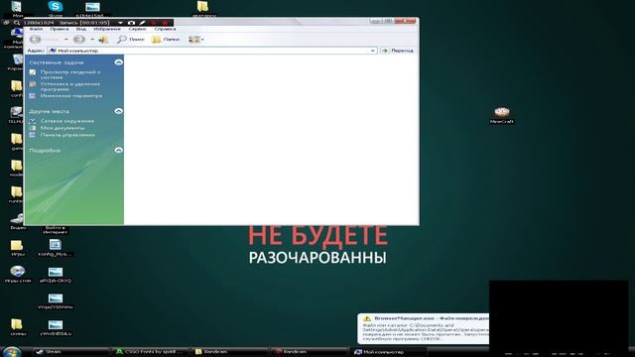Select the VYqa2YSlWWw image desktop icon
This screenshot has height=357, width=635.
pyautogui.click(x=56, y=301)
